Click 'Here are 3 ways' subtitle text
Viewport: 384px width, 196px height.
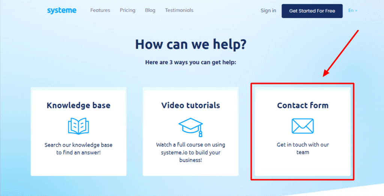190,62
